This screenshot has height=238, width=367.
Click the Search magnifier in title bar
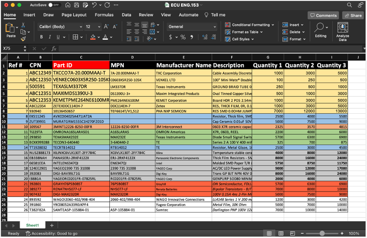349,5
